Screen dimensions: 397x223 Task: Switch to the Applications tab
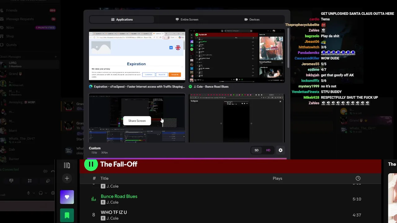[122, 20]
